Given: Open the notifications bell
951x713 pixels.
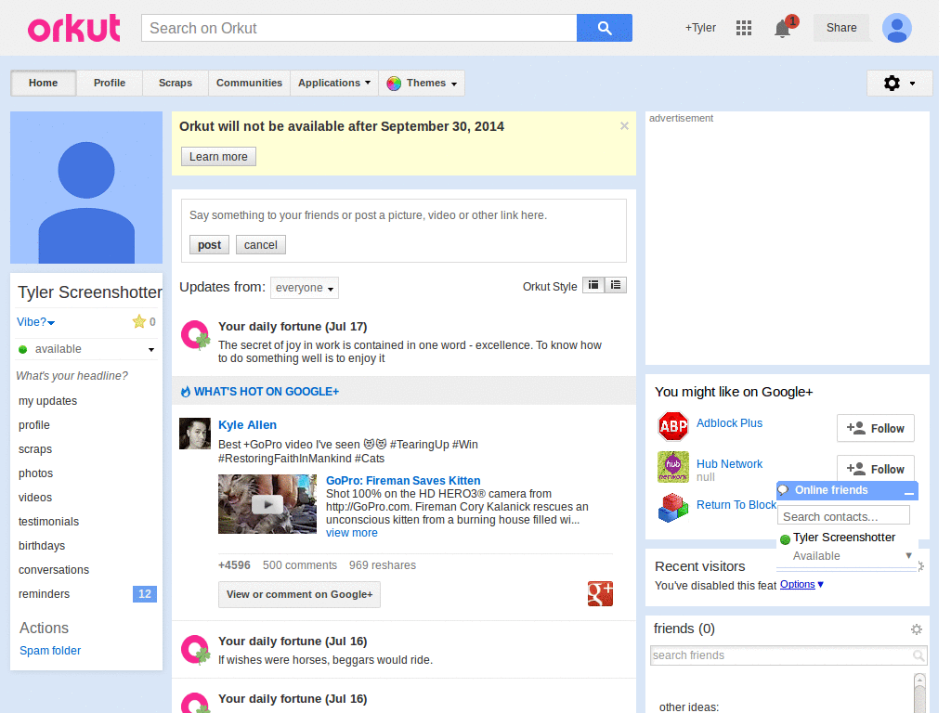Looking at the screenshot, I should [783, 29].
